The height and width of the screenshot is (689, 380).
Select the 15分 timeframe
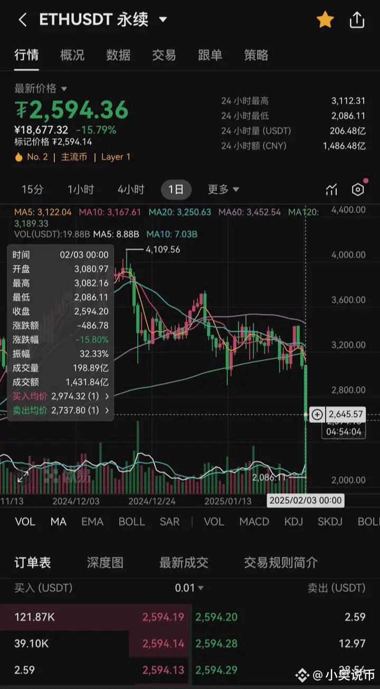point(32,189)
